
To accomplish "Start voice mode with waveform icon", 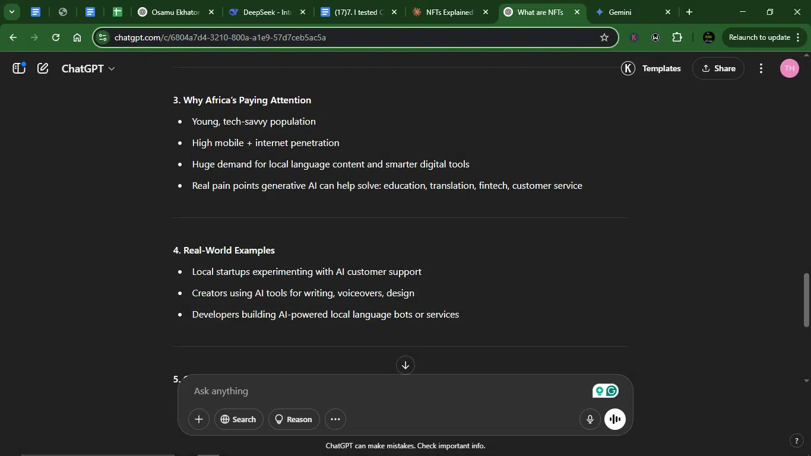I will [x=615, y=419].
